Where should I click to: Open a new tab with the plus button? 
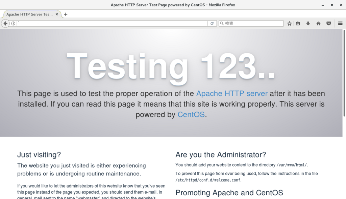point(66,14)
